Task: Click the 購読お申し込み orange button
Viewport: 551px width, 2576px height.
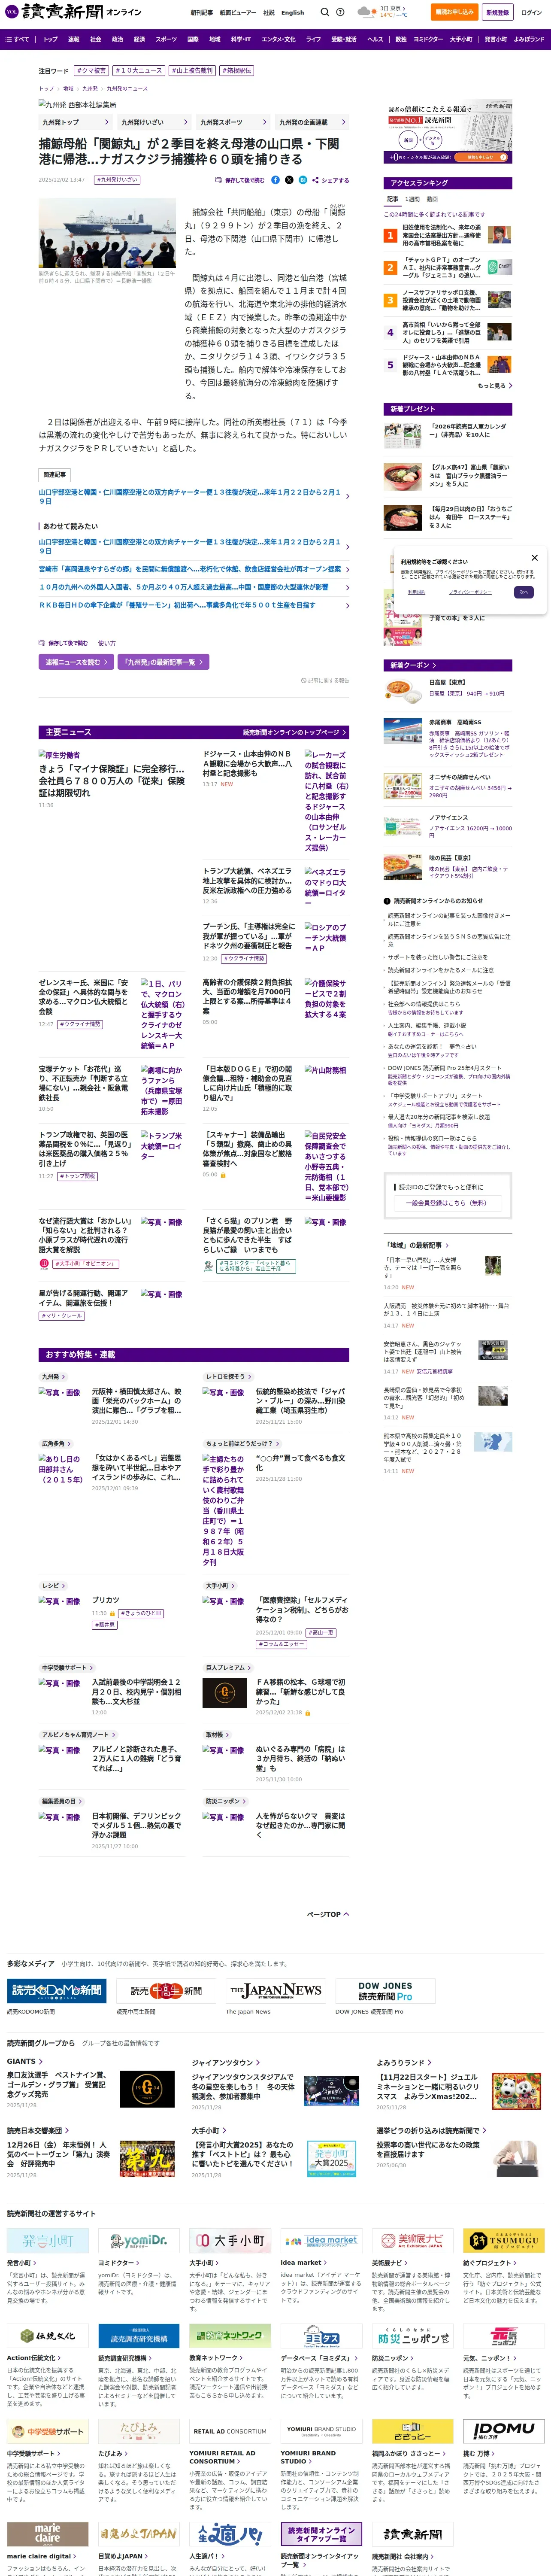Action: click(x=454, y=12)
